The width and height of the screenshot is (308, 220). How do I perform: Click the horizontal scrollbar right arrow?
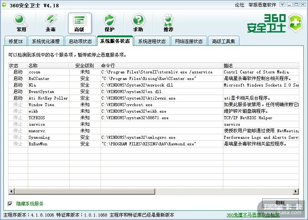(295, 191)
